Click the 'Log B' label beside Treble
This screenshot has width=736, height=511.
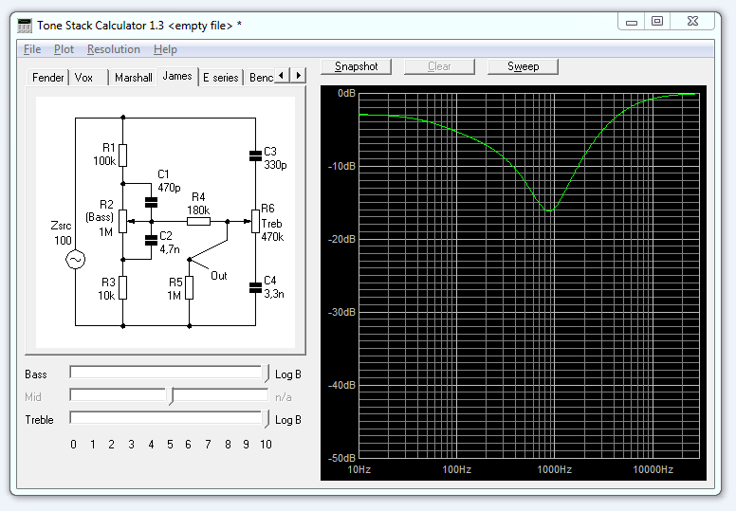287,420
